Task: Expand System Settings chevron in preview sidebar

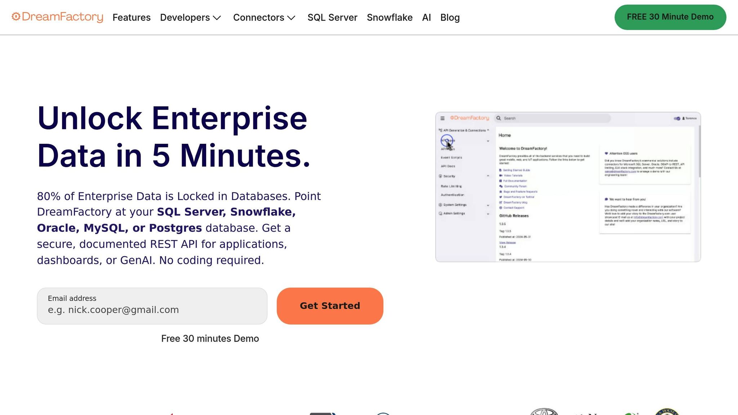Action: [488, 205]
